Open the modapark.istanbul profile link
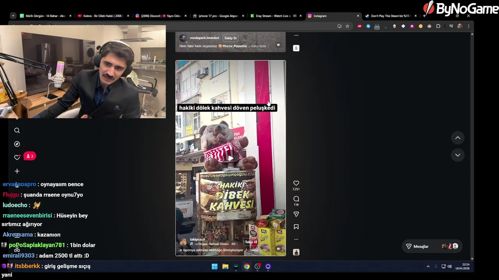The height and width of the screenshot is (280, 499). pos(204,38)
